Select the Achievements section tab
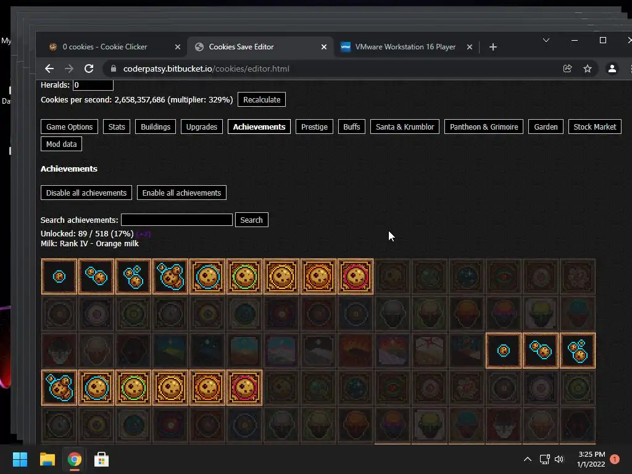Viewport: 632px width, 474px height. pos(259,127)
